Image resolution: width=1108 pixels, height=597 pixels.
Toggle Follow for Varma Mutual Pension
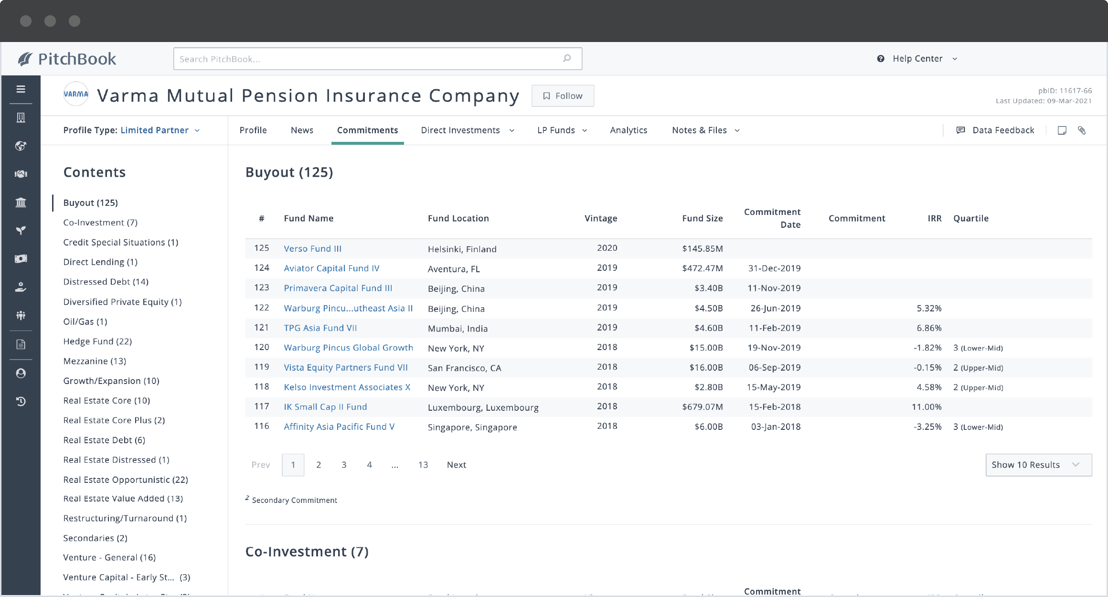click(563, 96)
